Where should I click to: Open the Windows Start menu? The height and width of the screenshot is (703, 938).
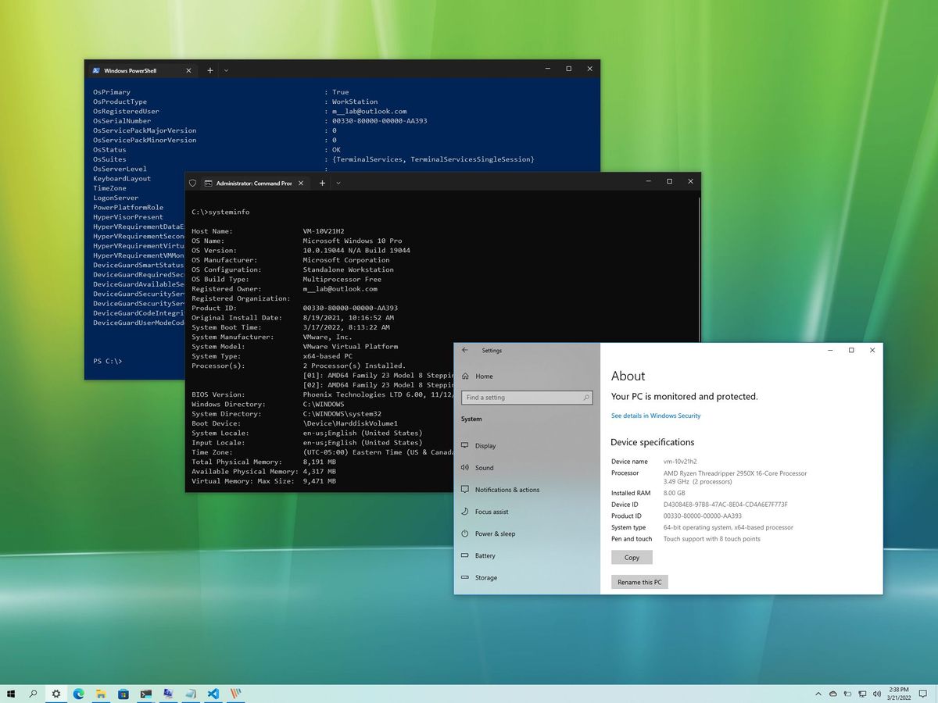tap(11, 694)
